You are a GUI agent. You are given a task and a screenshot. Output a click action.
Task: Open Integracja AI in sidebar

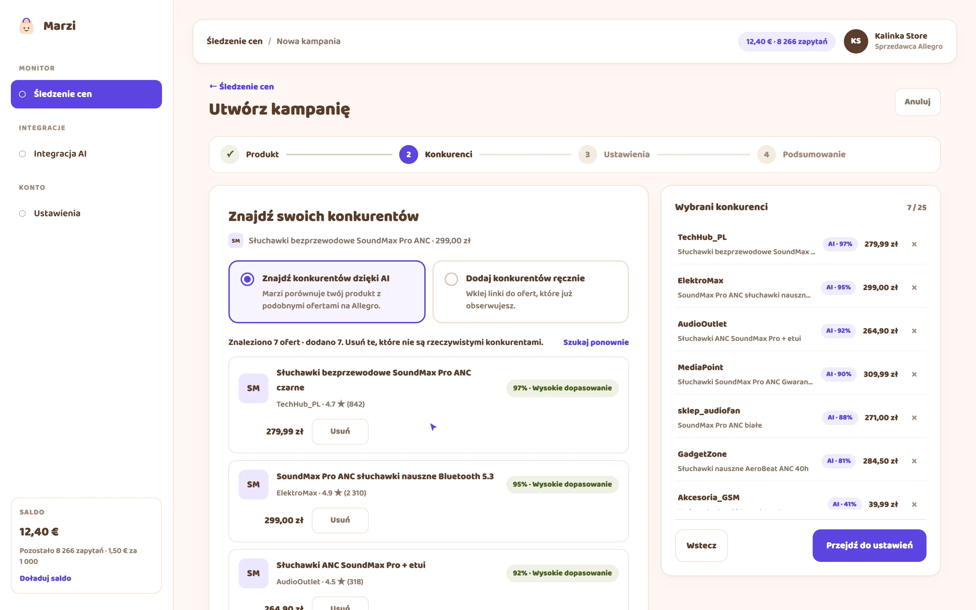pyautogui.click(x=86, y=154)
